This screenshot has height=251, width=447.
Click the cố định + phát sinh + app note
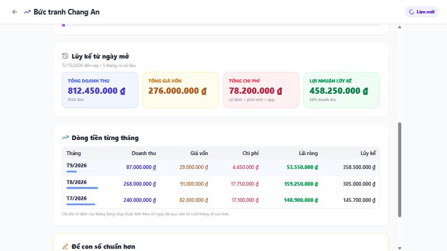tap(252, 100)
